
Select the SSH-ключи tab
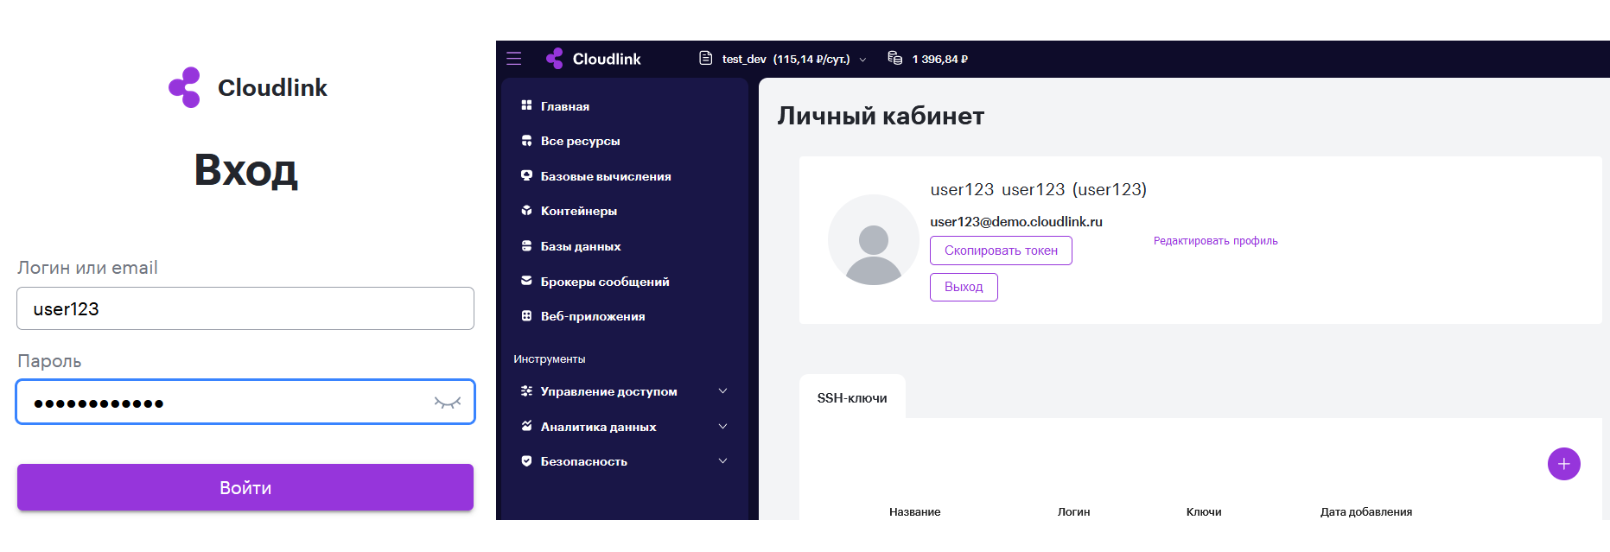[852, 397]
